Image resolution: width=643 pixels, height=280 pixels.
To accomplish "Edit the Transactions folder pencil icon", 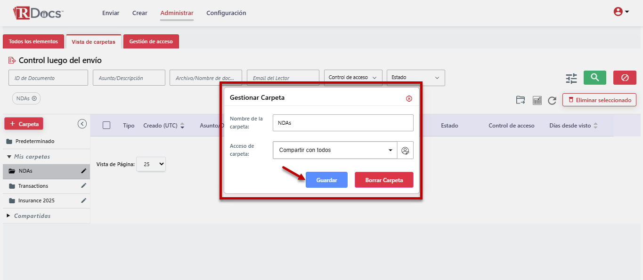I will point(84,186).
